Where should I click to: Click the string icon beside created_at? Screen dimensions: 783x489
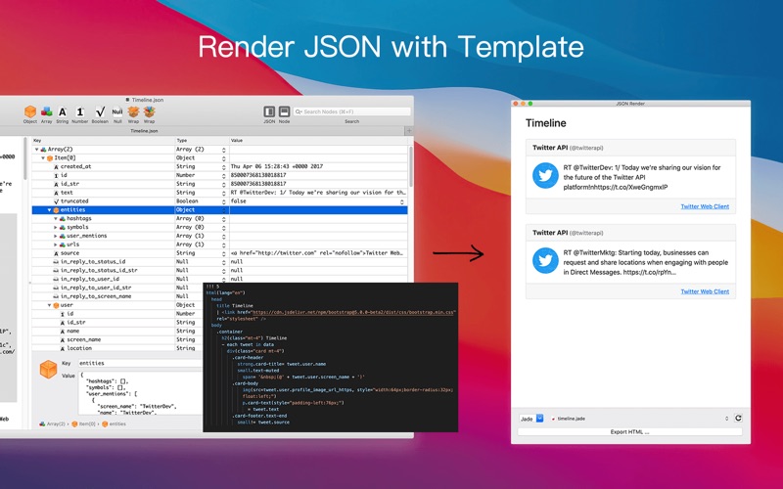(57, 166)
